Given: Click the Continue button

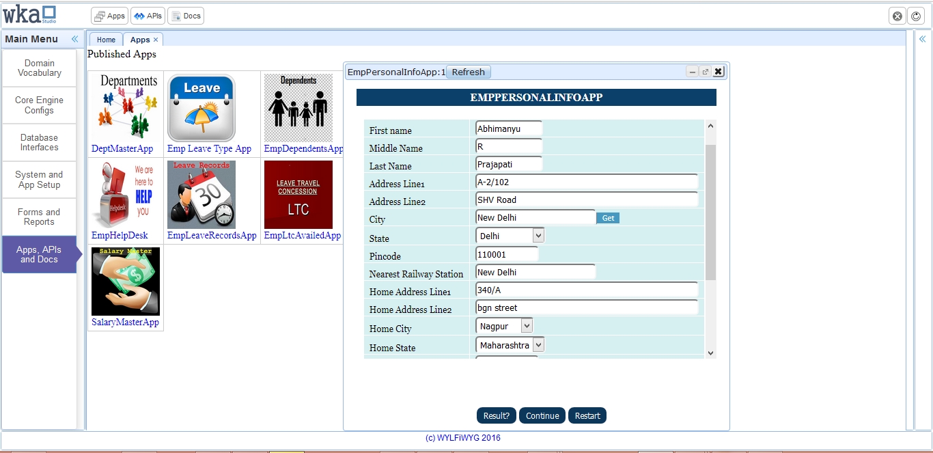Looking at the screenshot, I should point(542,415).
